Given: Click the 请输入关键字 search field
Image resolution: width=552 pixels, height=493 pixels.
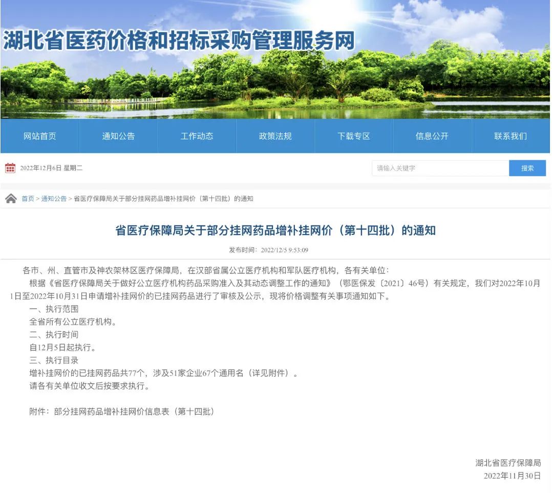Looking at the screenshot, I should (440, 168).
